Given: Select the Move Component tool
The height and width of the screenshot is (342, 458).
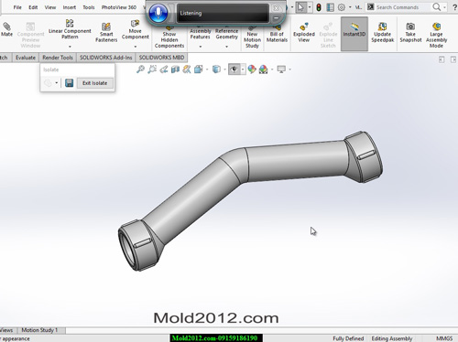Looking at the screenshot, I should coord(136,29).
